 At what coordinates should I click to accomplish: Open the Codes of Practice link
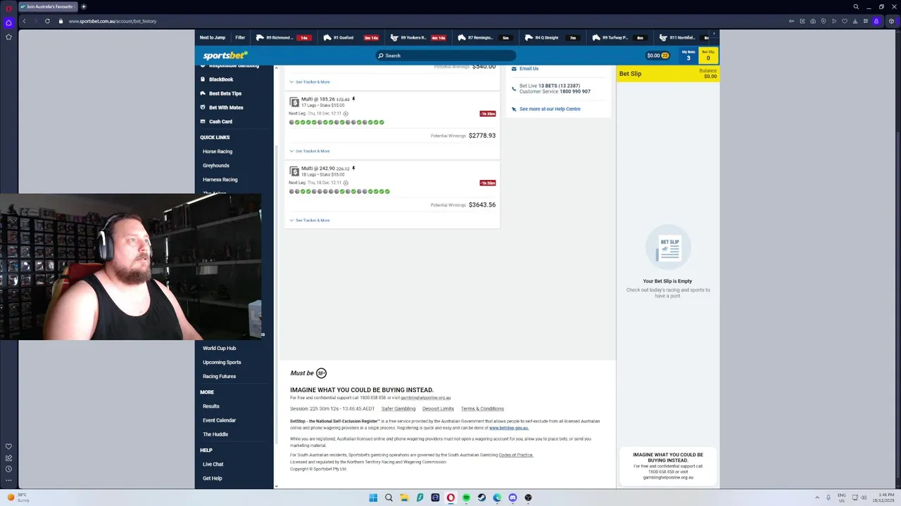[516, 455]
